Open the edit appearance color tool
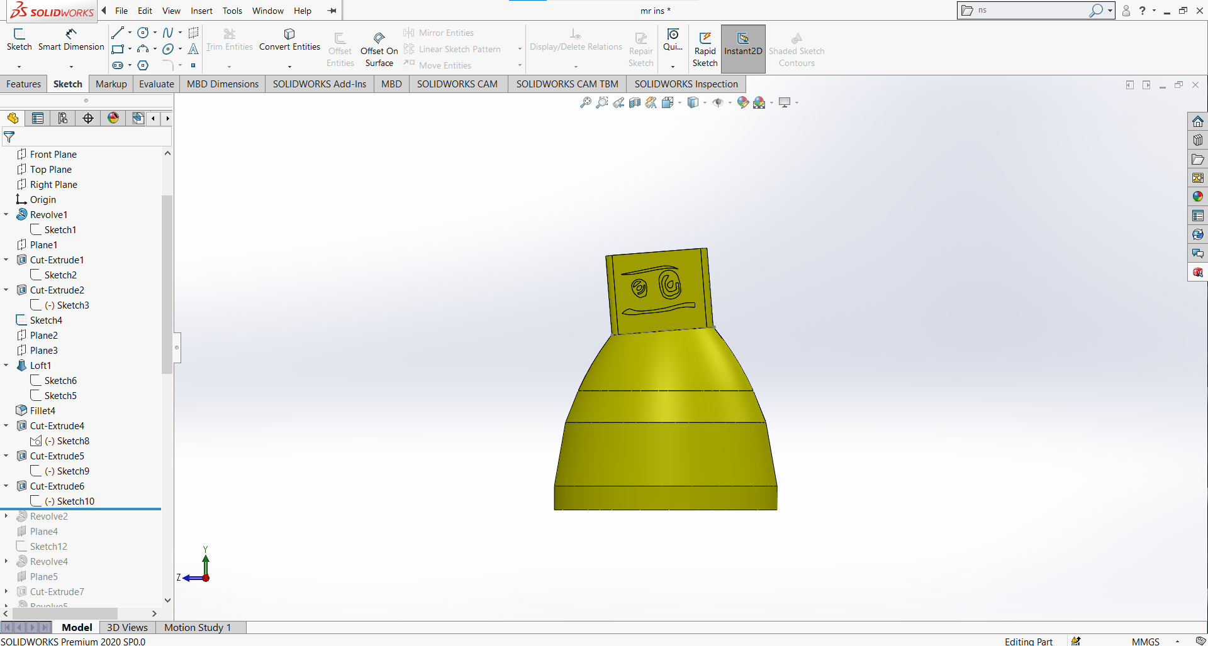 coord(743,102)
